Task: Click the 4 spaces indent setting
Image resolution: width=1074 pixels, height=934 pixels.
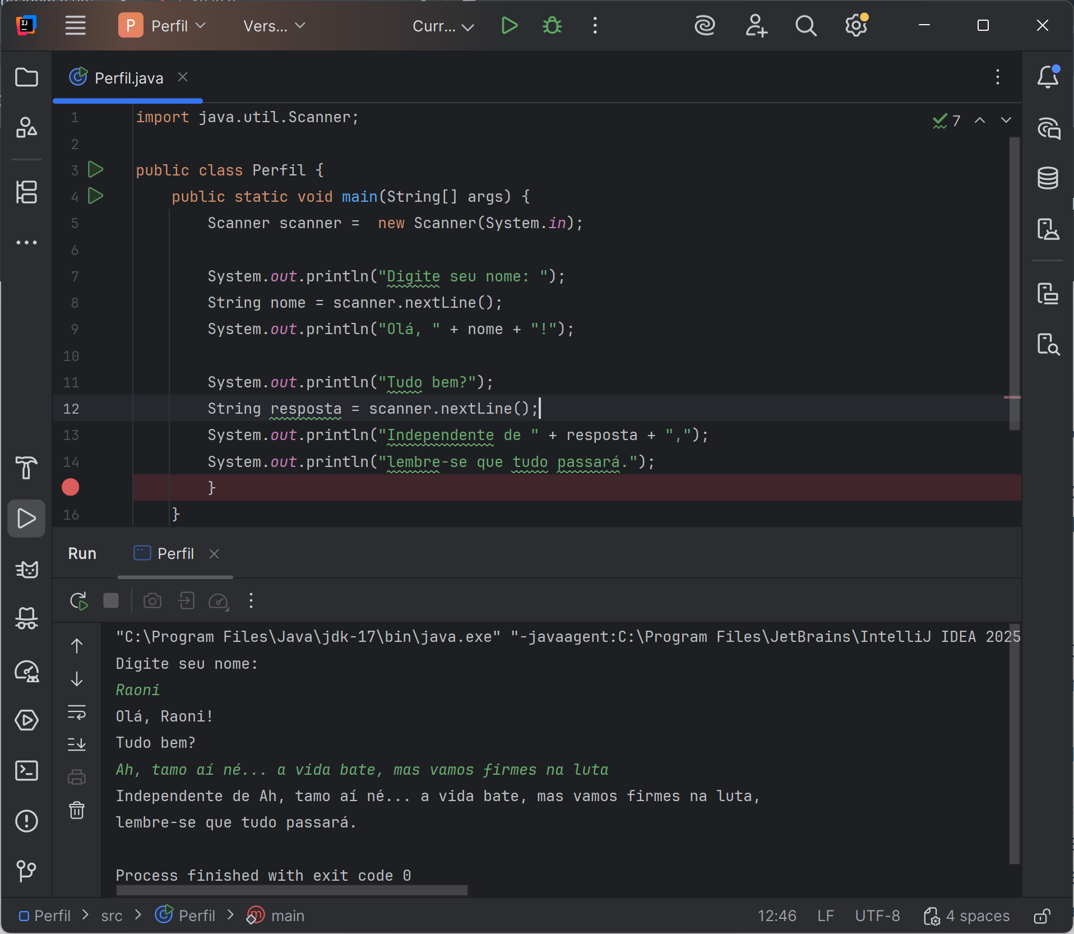Action: pos(977,916)
